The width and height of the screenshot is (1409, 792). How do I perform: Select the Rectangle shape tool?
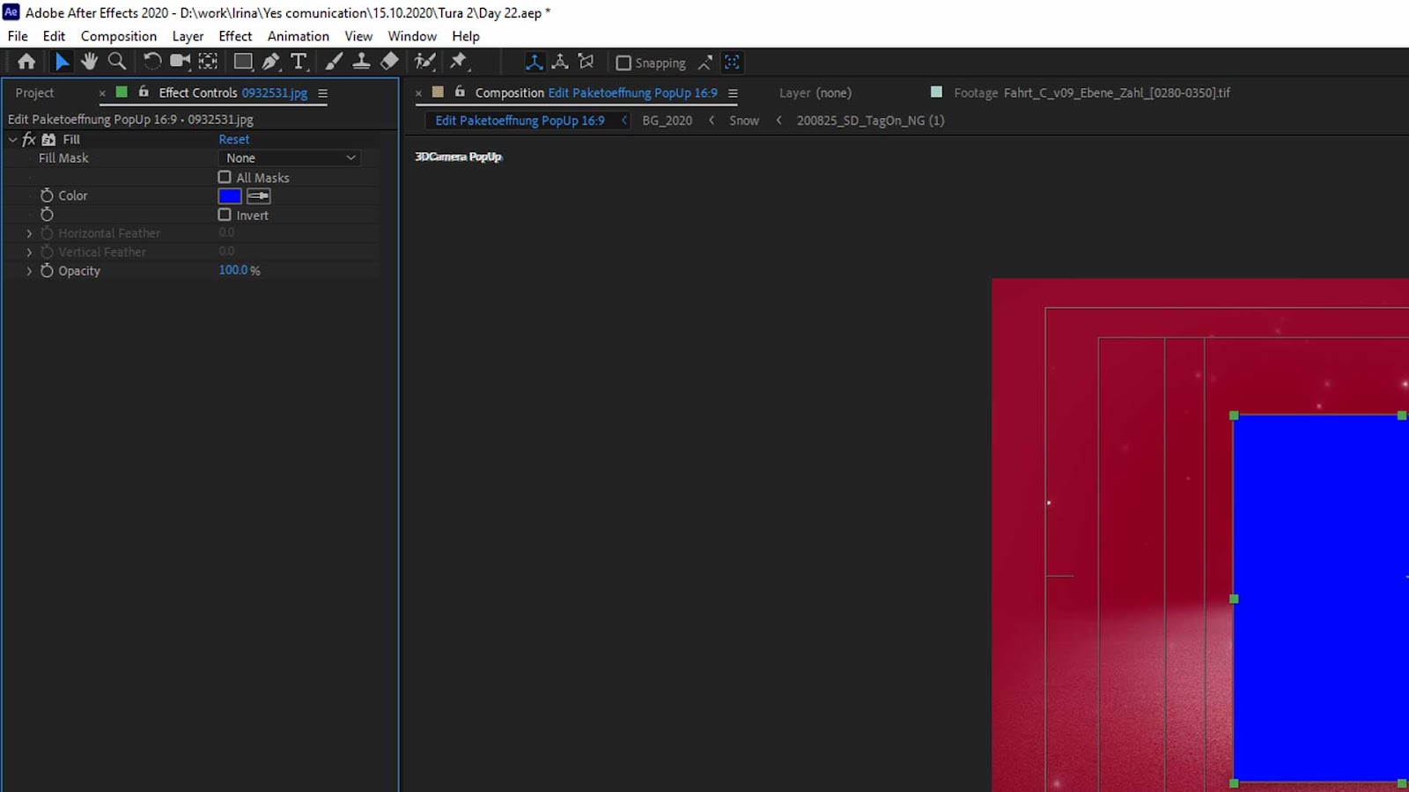tap(243, 62)
